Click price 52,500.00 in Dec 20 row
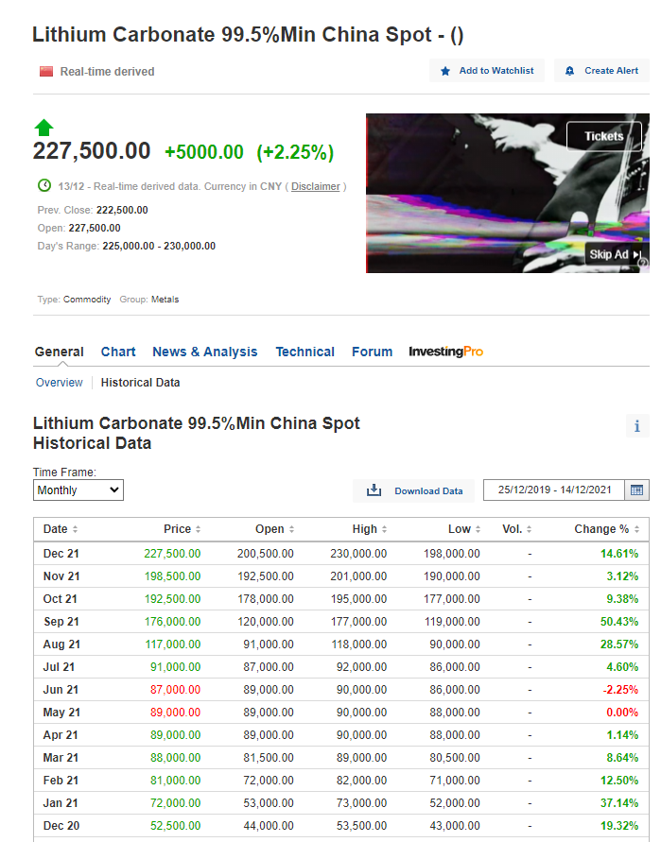The width and height of the screenshot is (661, 842). coord(175,826)
